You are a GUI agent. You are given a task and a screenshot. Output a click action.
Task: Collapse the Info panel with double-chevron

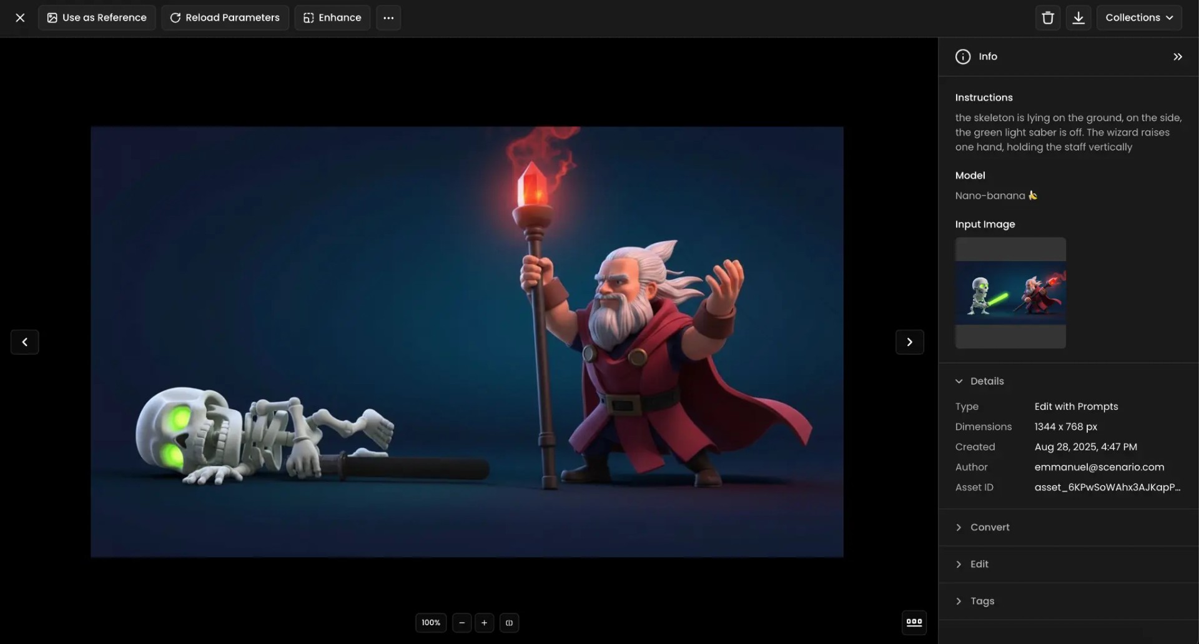pyautogui.click(x=1178, y=56)
